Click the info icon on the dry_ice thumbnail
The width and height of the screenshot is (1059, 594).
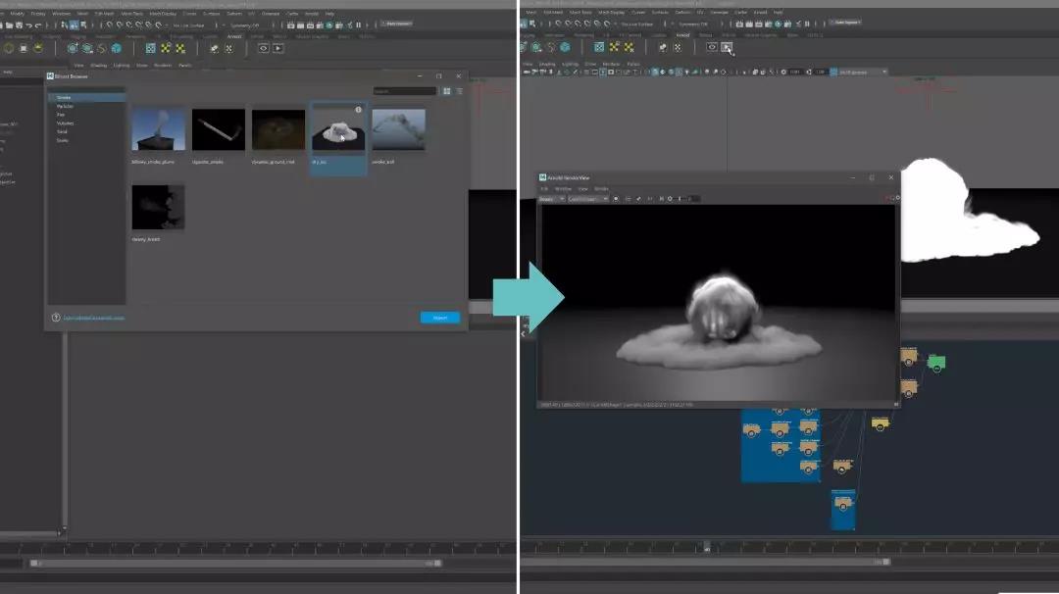(358, 110)
